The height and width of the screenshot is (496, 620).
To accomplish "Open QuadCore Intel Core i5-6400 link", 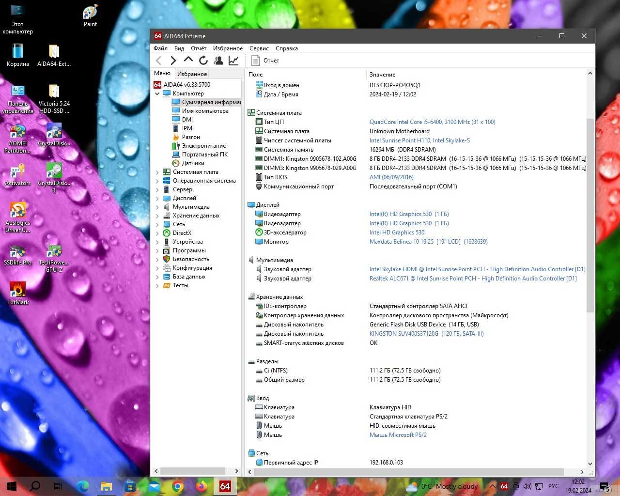I will click(433, 122).
